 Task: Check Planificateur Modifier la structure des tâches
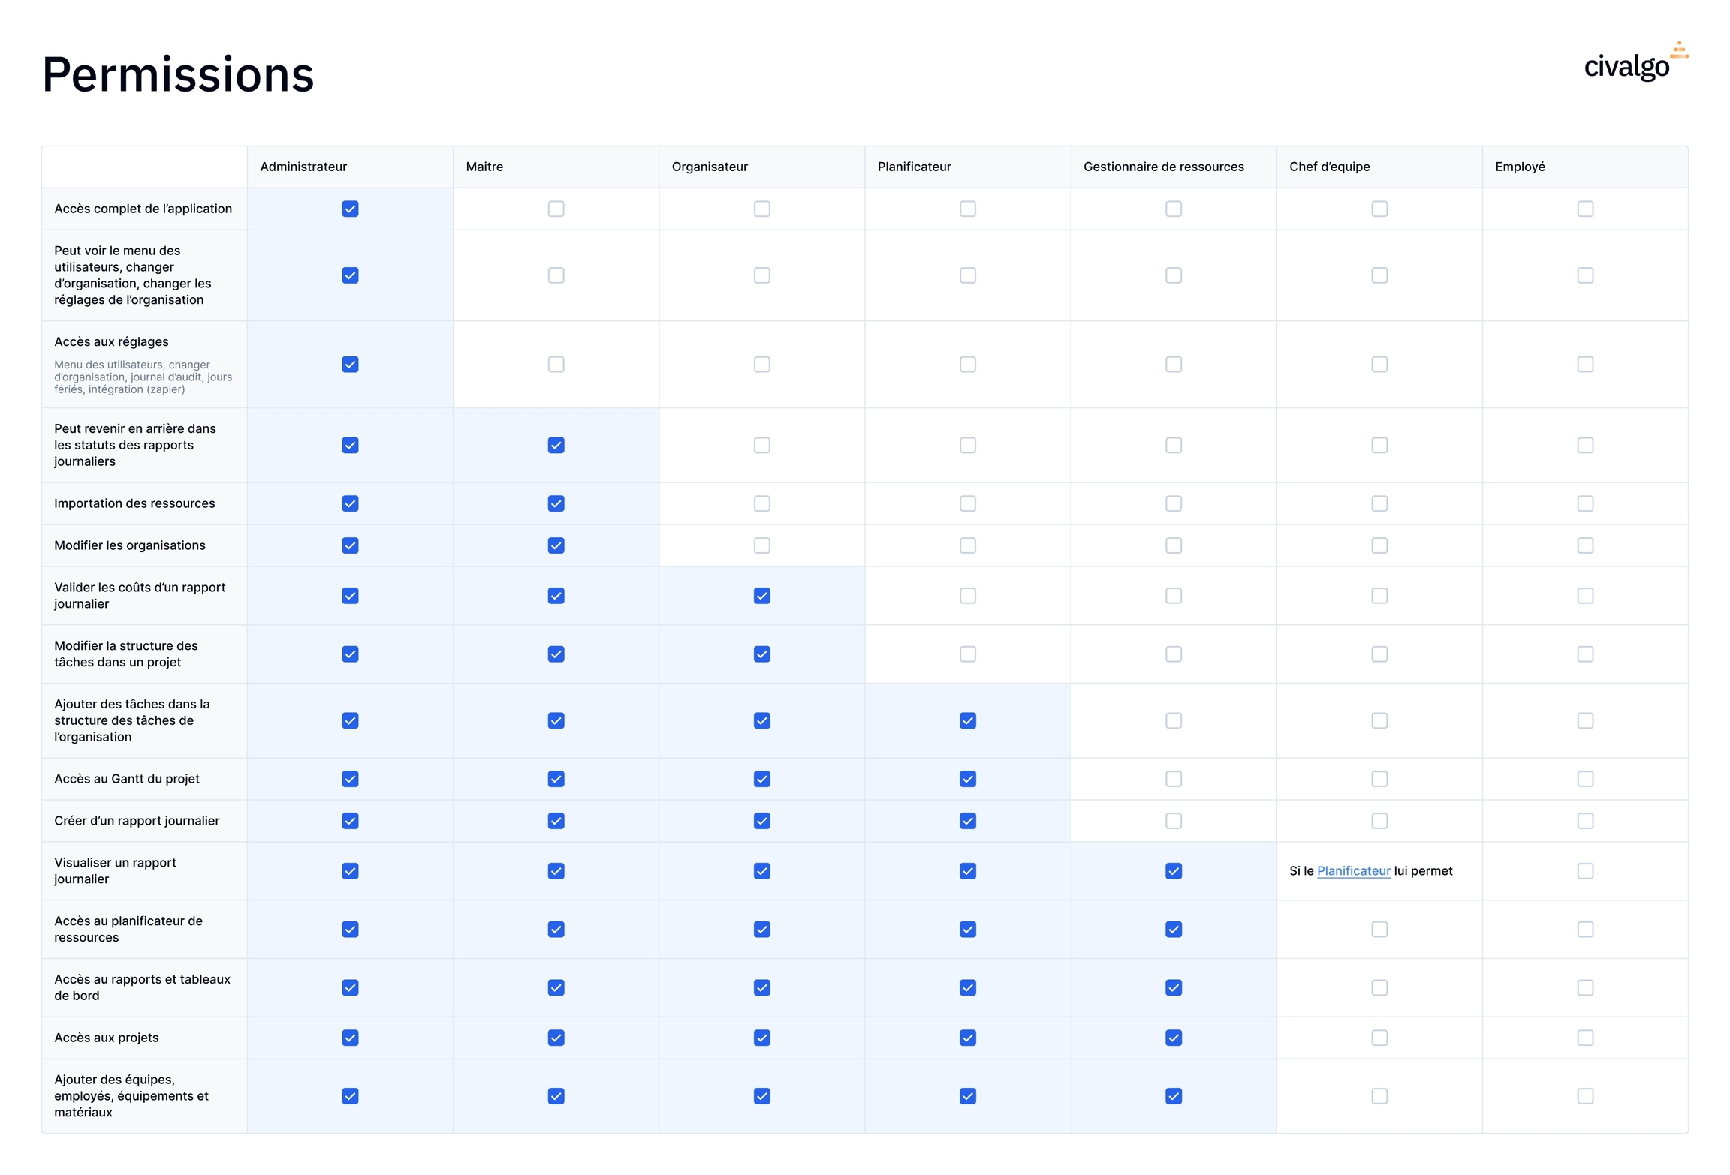pos(967,654)
